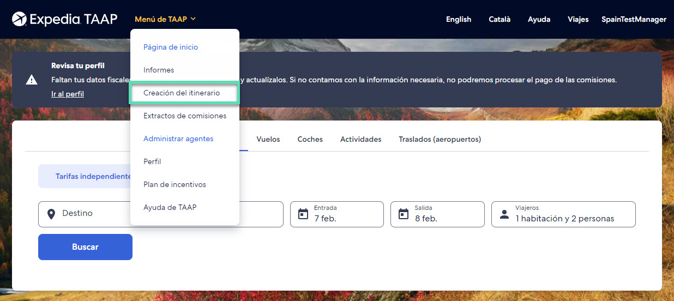This screenshot has width=674, height=301.
Task: Switch to the Actividades tab
Action: [361, 139]
